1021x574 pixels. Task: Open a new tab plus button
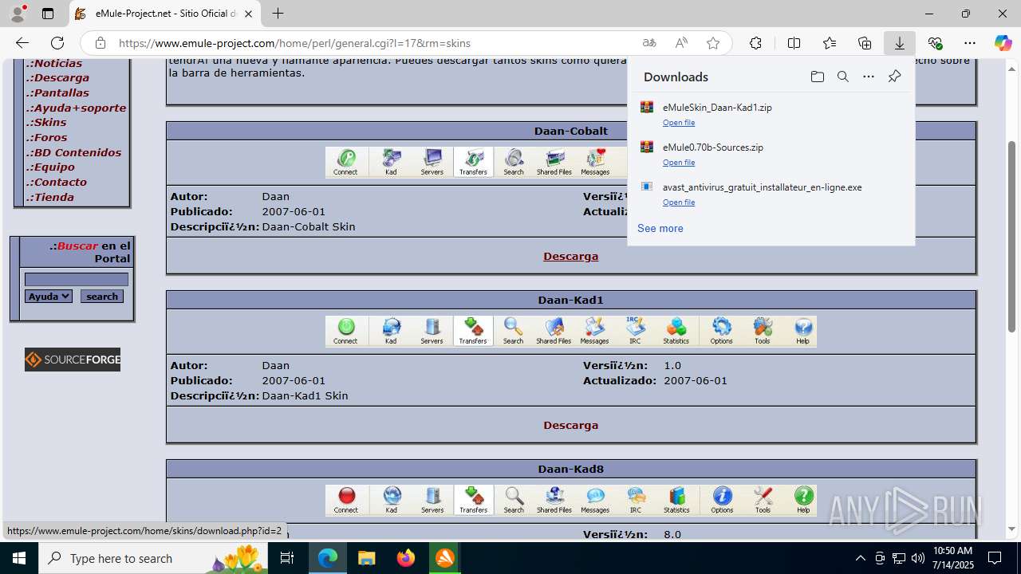point(278,14)
